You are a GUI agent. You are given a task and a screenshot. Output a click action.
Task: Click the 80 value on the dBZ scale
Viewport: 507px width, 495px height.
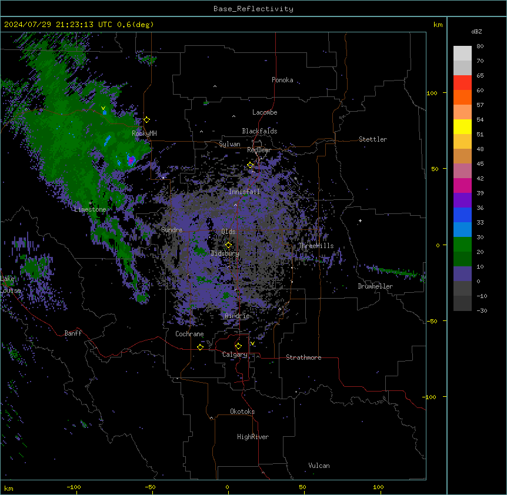coord(480,46)
